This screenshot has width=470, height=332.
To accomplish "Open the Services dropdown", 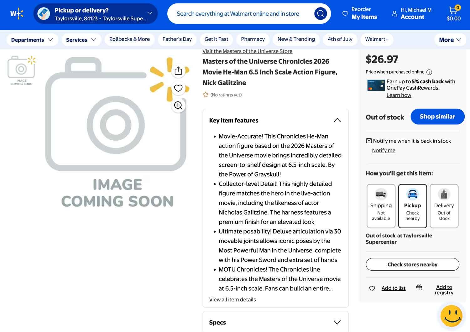I will (81, 40).
